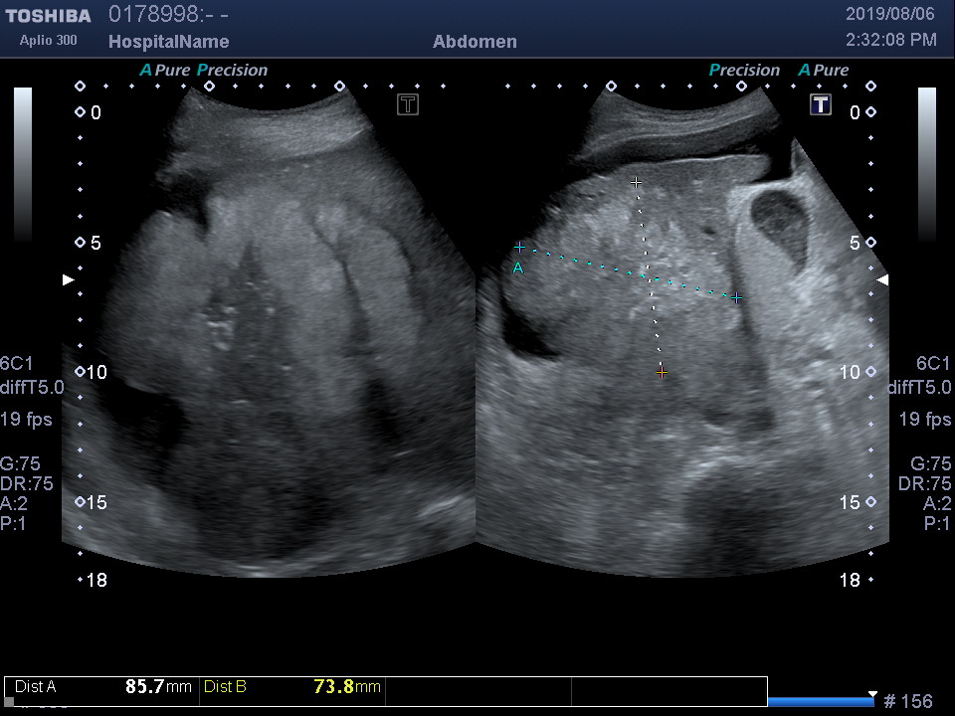Click the right 6C1 probe label

pyautogui.click(x=933, y=364)
